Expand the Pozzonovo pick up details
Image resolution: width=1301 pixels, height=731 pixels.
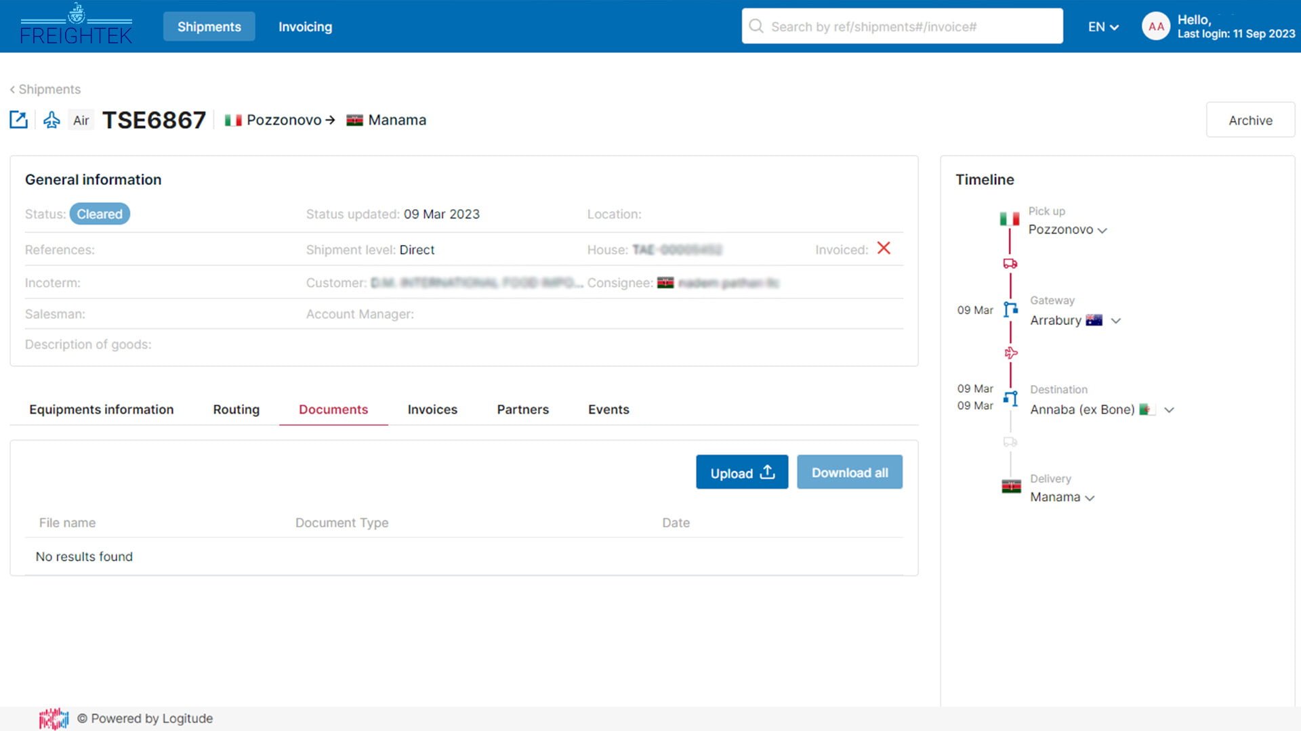tap(1102, 230)
